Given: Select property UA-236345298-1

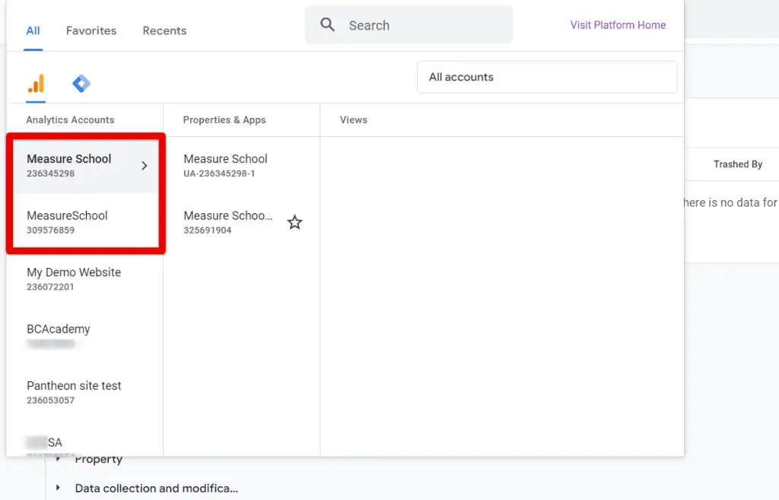Looking at the screenshot, I should (226, 165).
